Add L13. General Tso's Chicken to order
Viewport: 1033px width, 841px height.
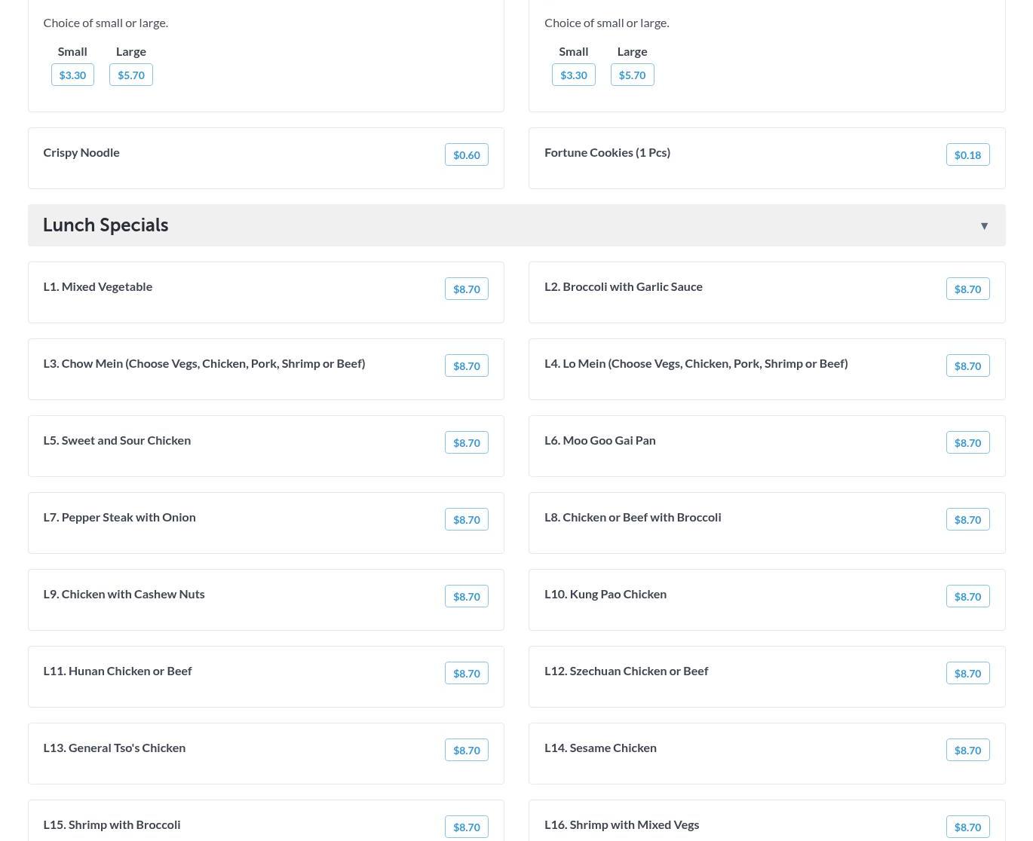[x=466, y=750]
